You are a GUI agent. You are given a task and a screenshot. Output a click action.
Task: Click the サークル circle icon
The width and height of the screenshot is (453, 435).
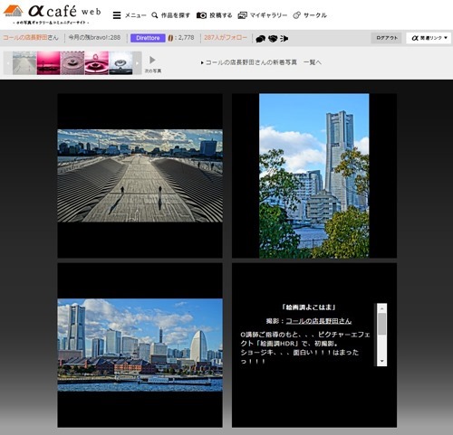tap(297, 15)
